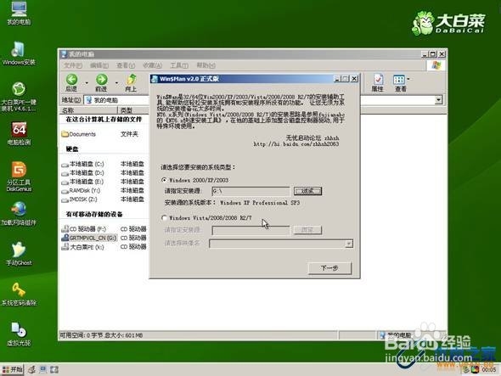The height and width of the screenshot is (376, 501).
Task: Select 大白菜PE (X:) CD drive
Action: (82, 247)
